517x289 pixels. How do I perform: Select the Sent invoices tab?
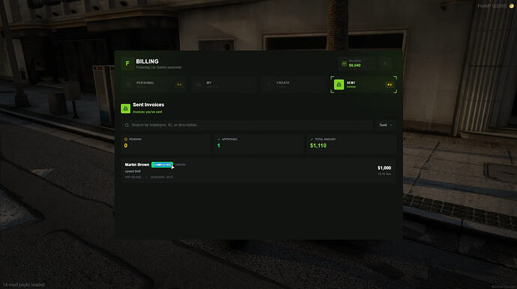click(x=363, y=84)
